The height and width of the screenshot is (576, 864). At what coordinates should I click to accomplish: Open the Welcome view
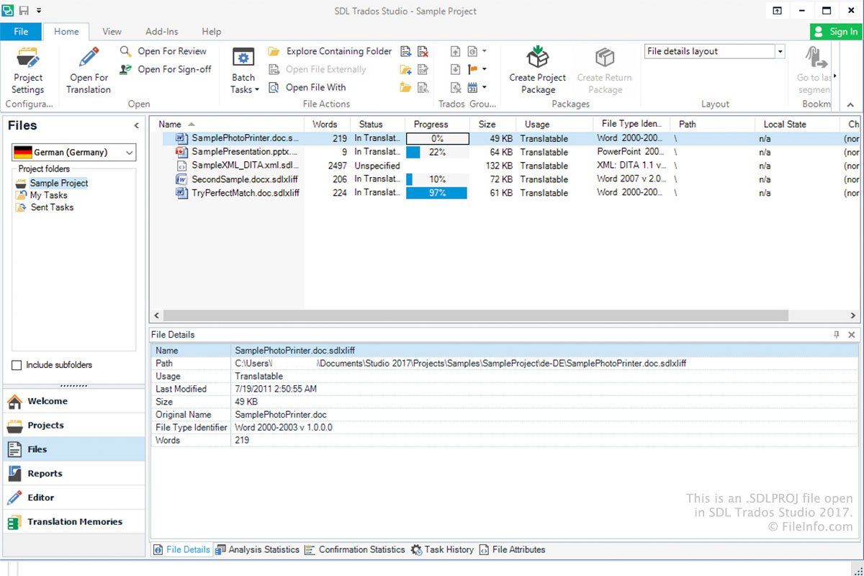click(x=75, y=401)
